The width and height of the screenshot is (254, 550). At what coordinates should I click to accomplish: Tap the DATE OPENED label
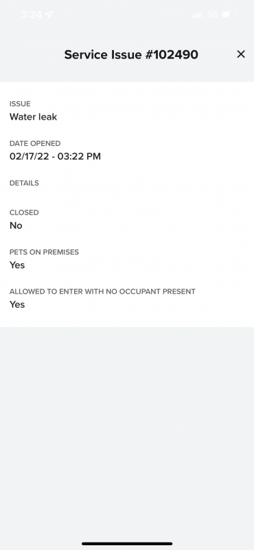[35, 144]
